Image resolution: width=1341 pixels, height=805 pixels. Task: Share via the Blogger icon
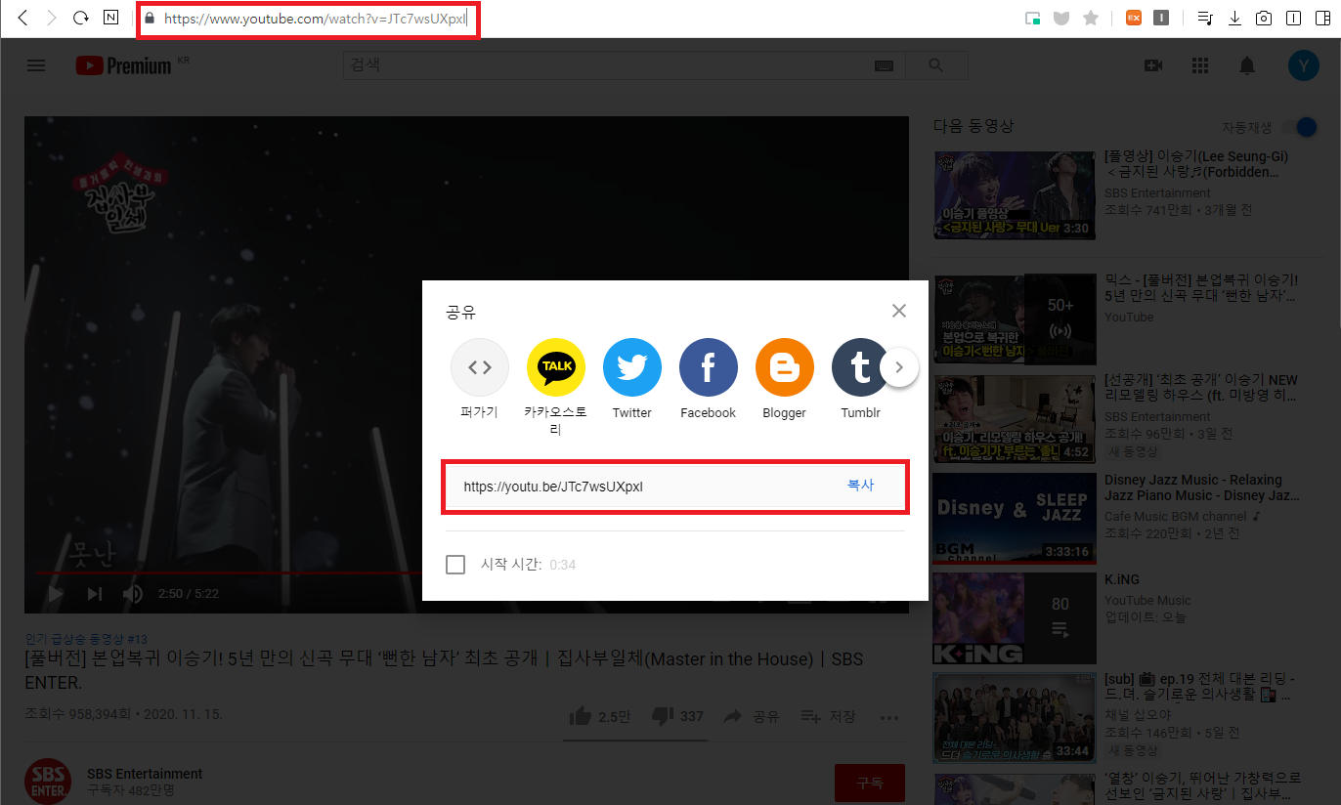click(785, 367)
